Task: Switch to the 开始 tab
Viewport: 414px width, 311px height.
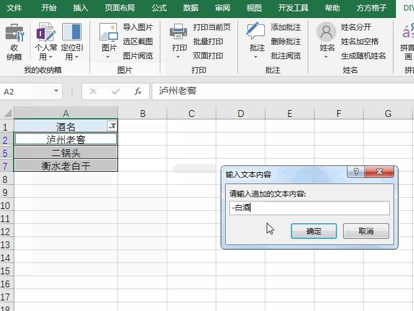Action: 49,8
